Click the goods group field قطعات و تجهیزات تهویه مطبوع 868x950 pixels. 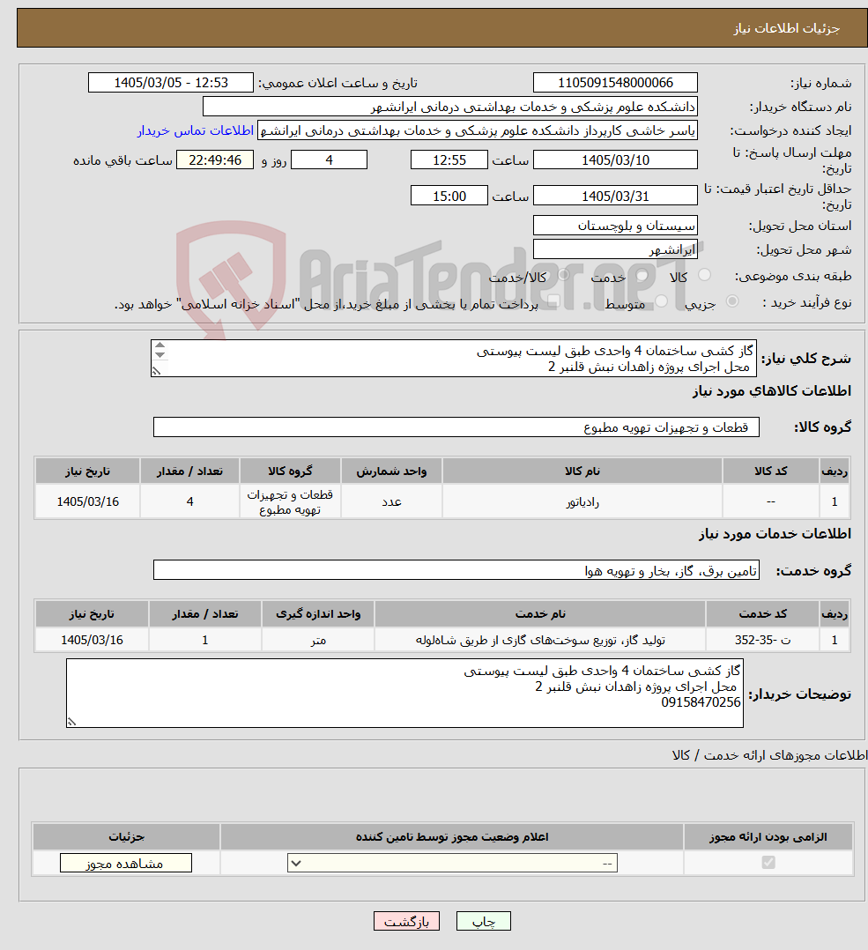(456, 427)
